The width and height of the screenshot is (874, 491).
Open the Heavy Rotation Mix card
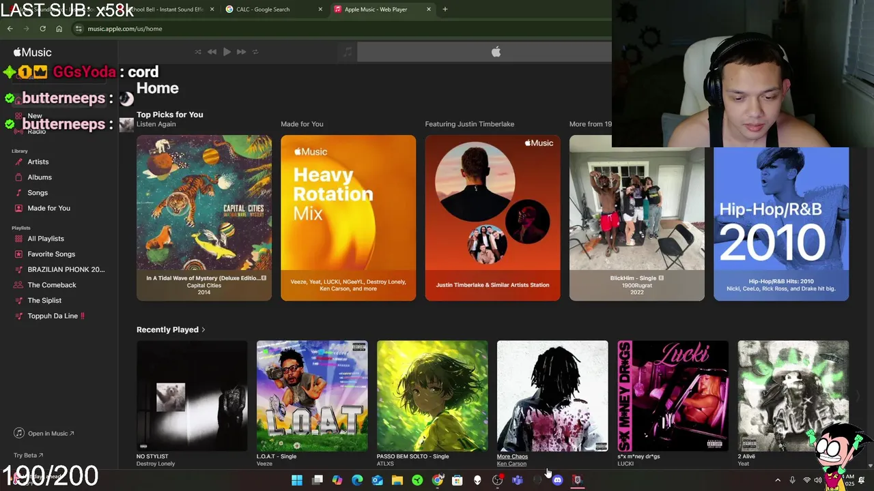(x=348, y=218)
